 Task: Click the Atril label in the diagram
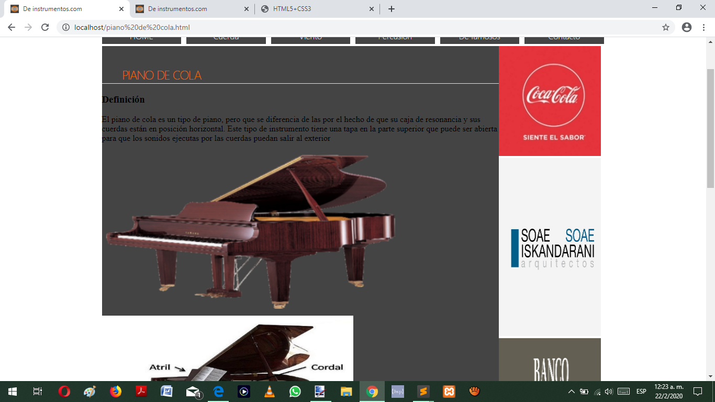[160, 367]
